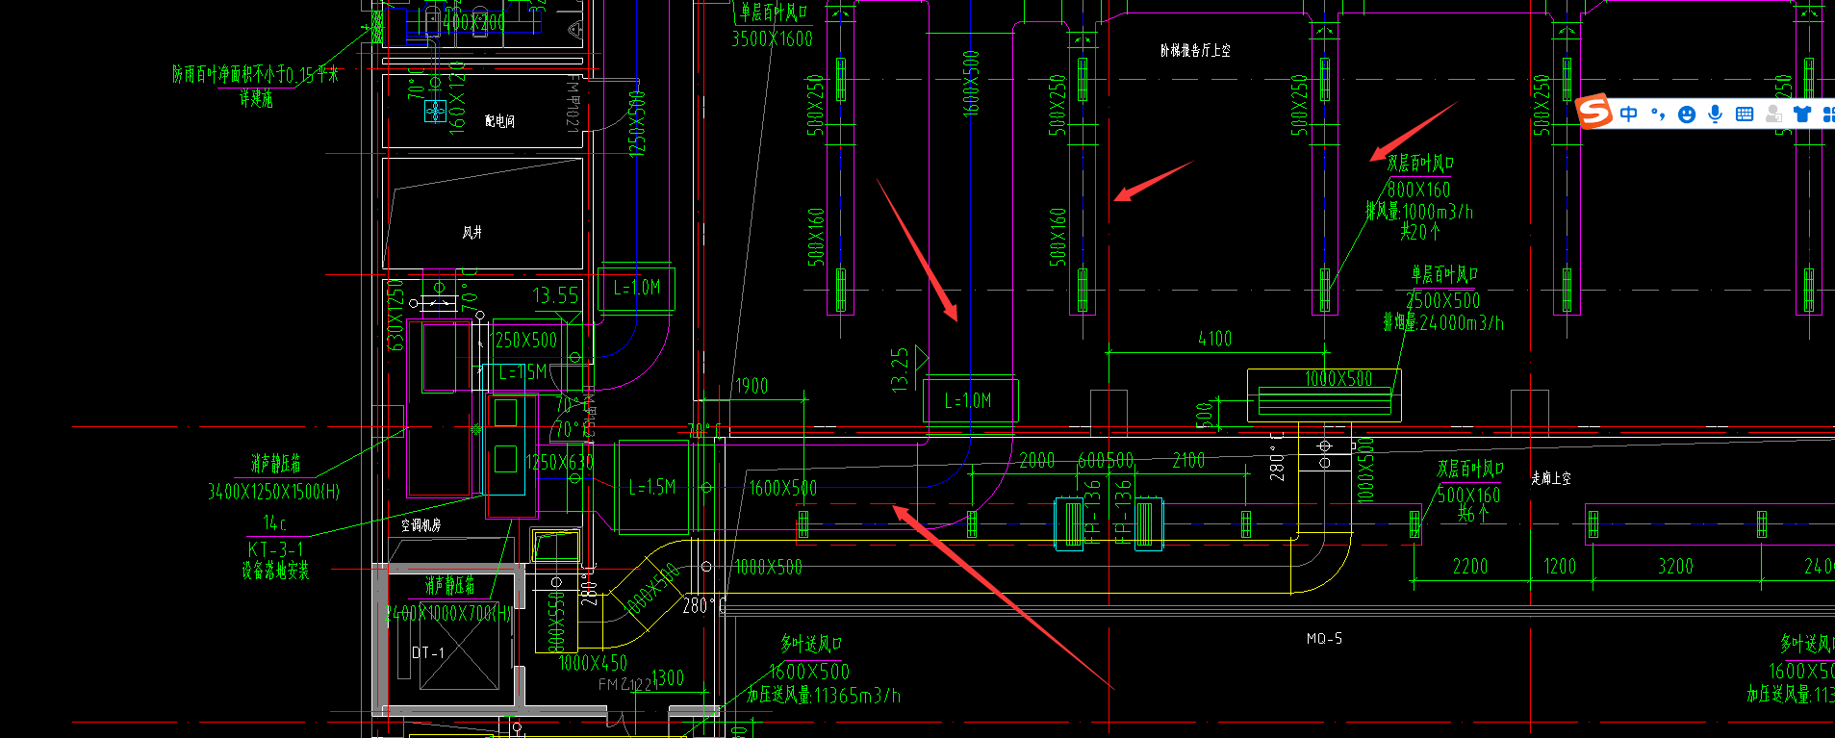Select the 共6个 count annotation
The width and height of the screenshot is (1835, 738).
point(1472,514)
